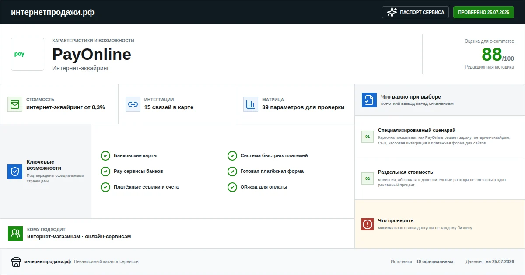Click the Оценка для e-commerce label
This screenshot has width=525, height=275.
click(x=489, y=41)
